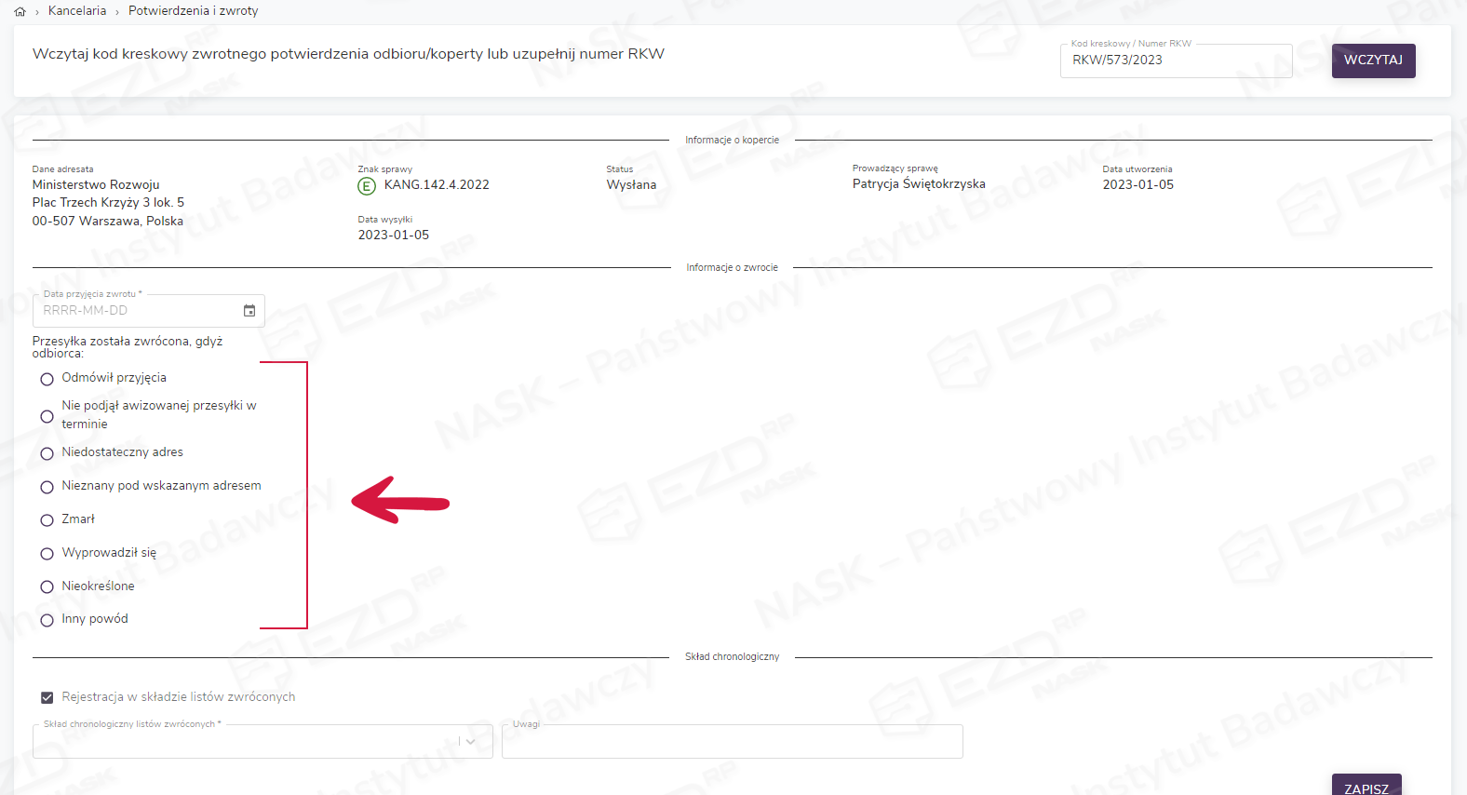Click the 'Data przyjęcia zwrotu' date field

pyautogui.click(x=135, y=311)
